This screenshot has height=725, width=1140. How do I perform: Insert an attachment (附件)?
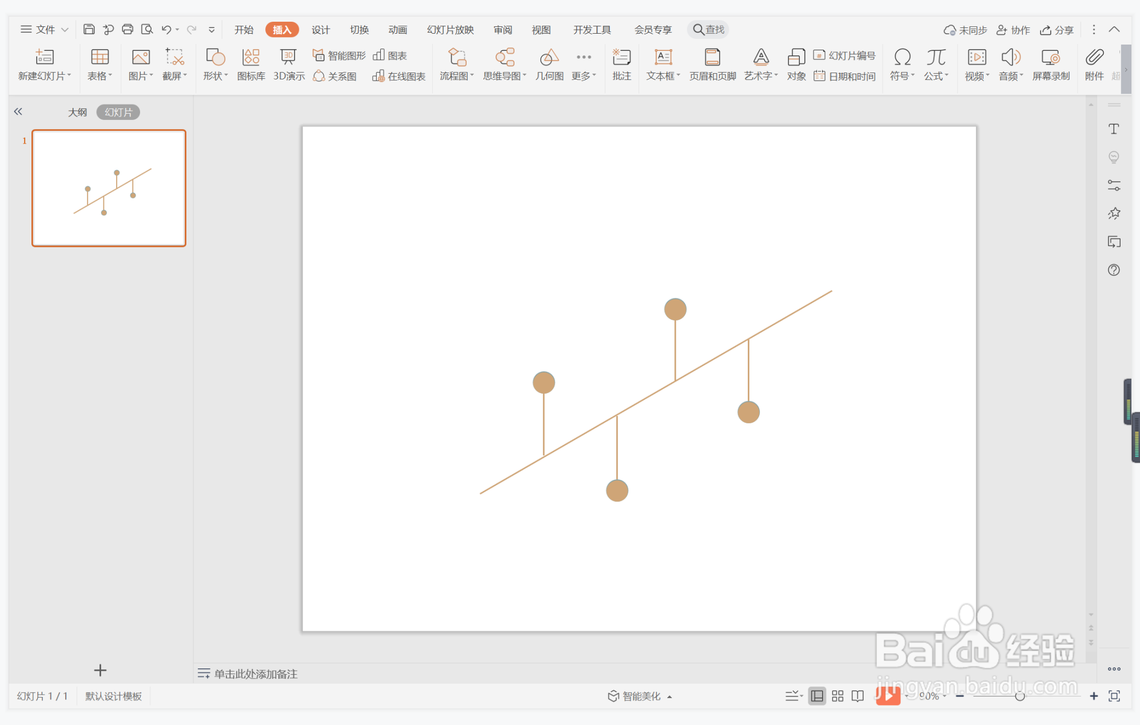[1094, 65]
